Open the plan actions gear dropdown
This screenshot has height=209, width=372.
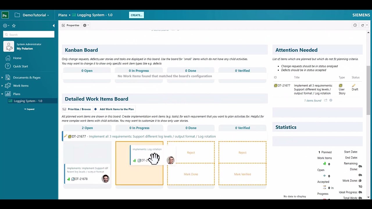(x=86, y=25)
